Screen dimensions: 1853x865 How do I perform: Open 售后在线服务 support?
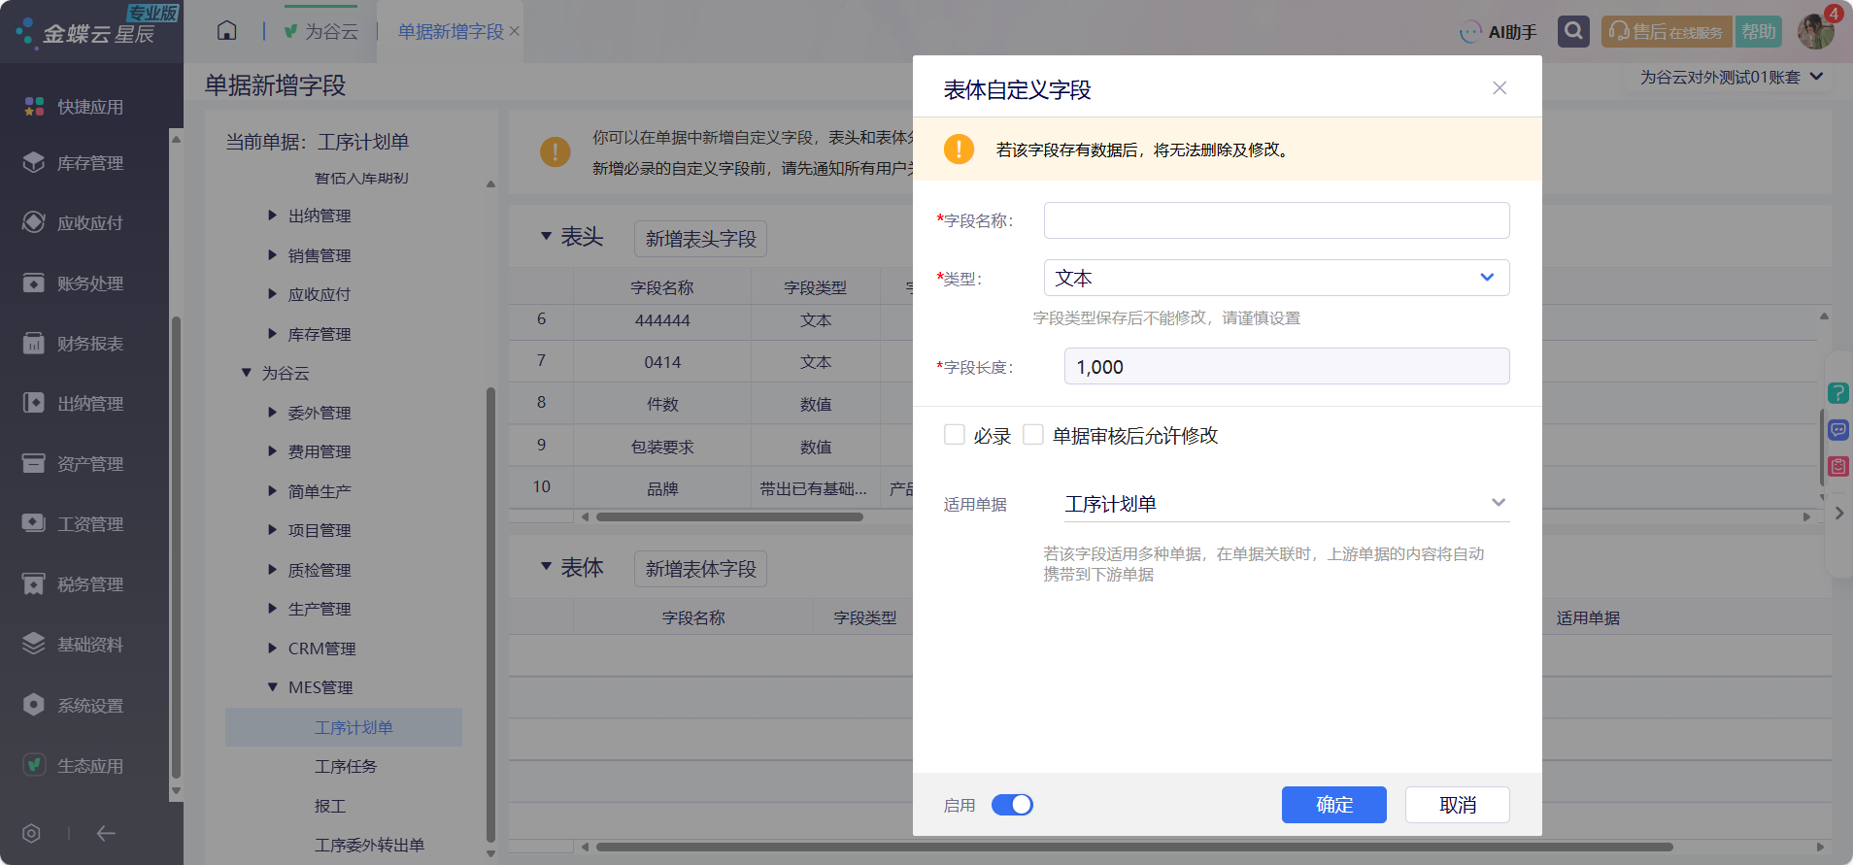pos(1666,32)
